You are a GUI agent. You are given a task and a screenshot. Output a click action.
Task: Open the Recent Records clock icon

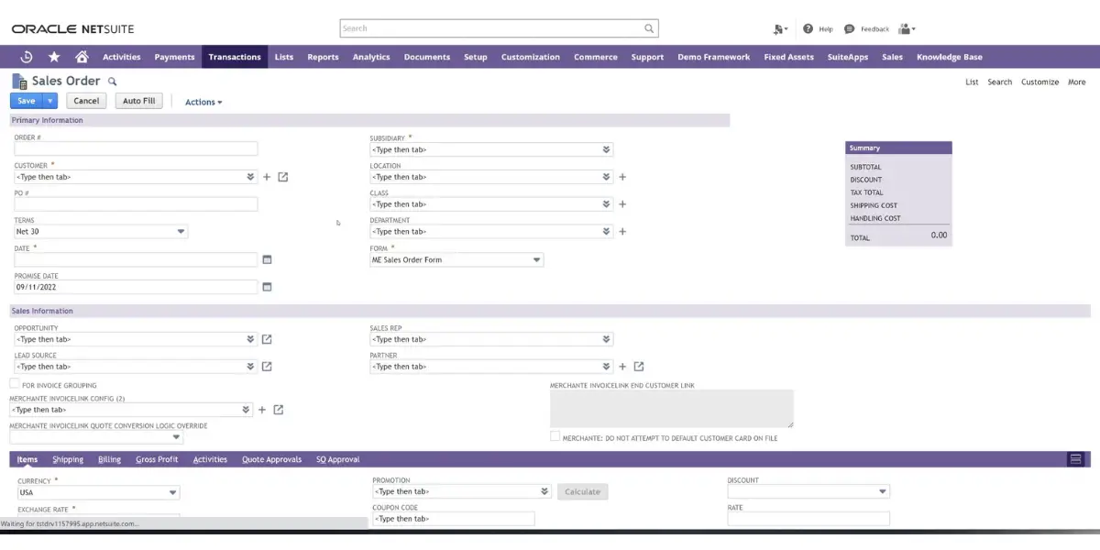(27, 57)
